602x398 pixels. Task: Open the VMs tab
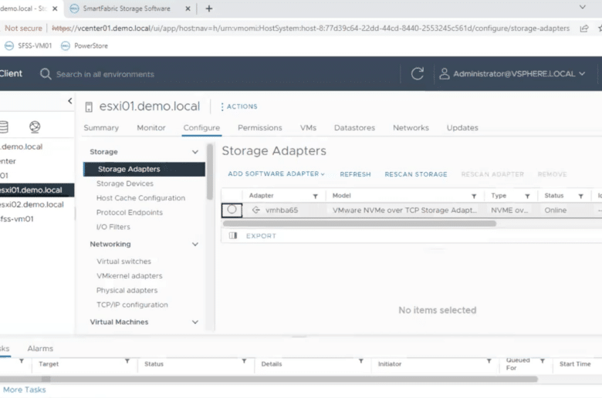point(308,128)
